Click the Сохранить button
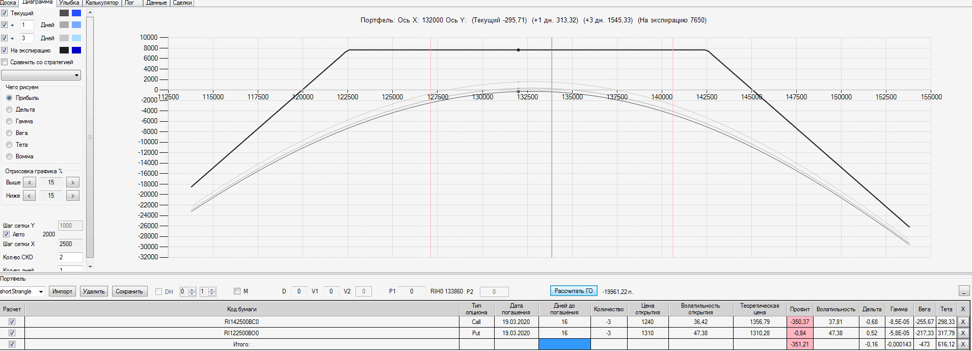Viewport: 972px width, 351px height. click(129, 291)
